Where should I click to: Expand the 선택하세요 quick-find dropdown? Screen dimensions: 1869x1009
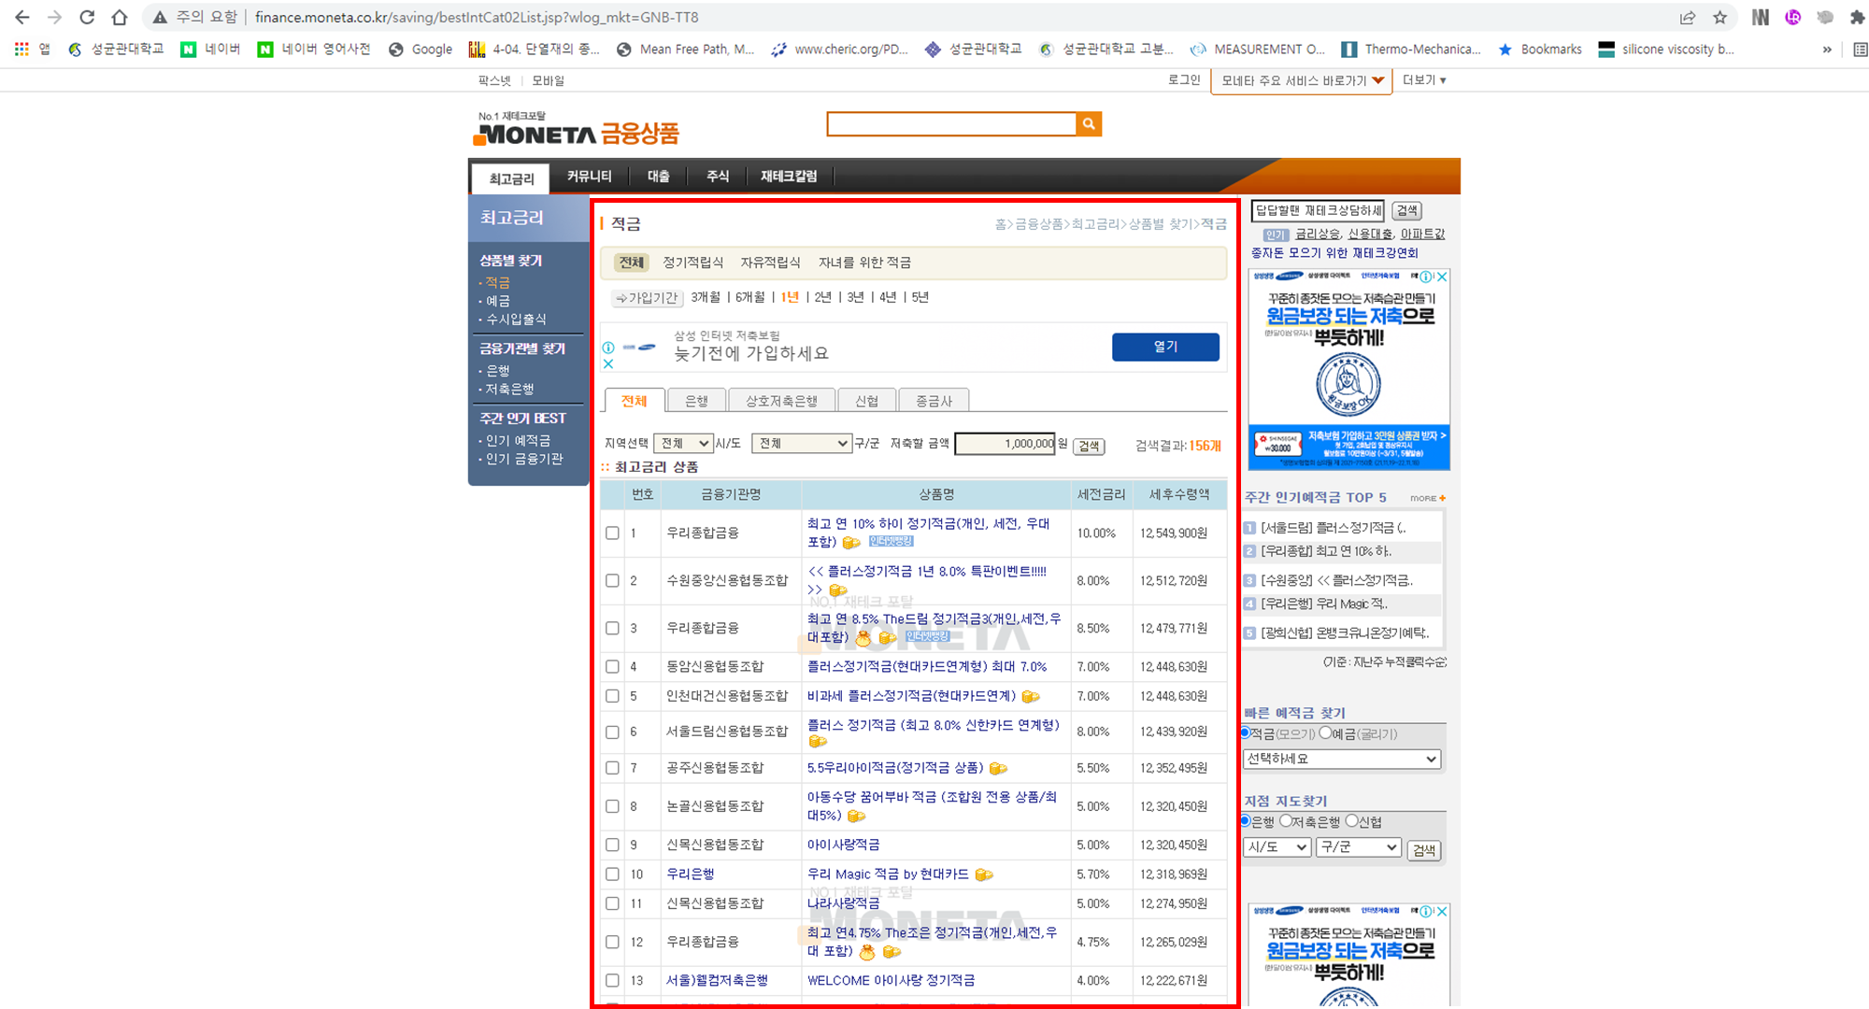(x=1341, y=759)
